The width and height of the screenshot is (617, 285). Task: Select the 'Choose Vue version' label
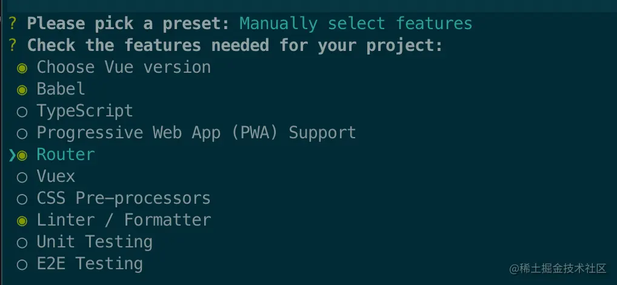124,67
